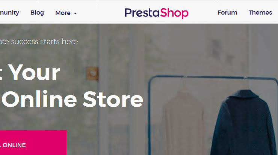Click the small caret beside More
Screen dimensions: 278x155
click(x=75, y=13)
